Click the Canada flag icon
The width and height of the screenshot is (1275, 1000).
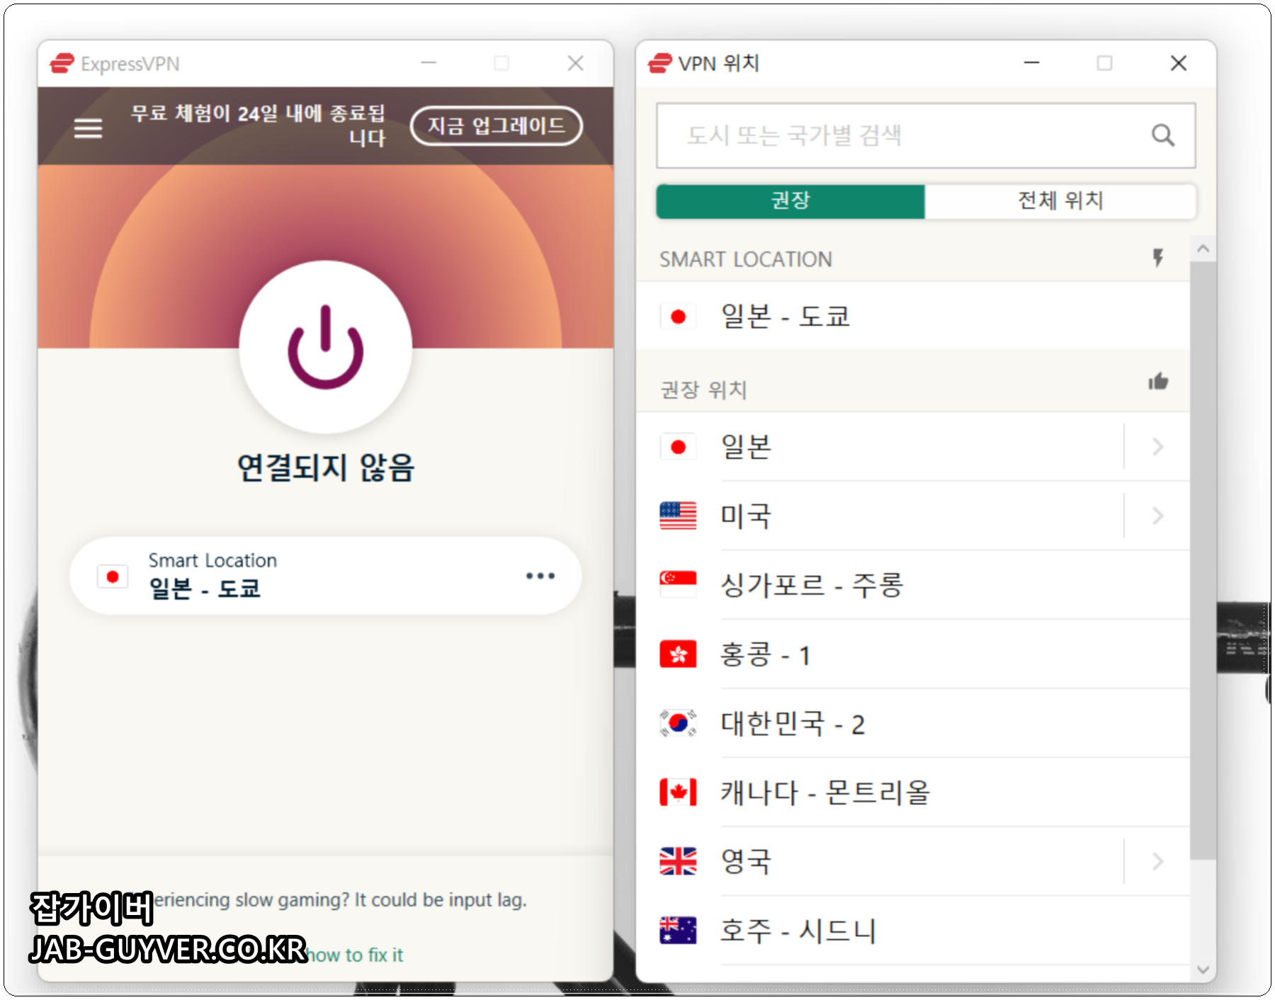tap(678, 792)
